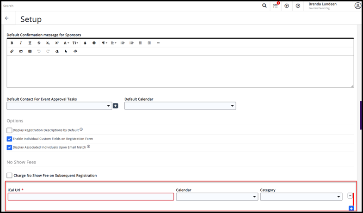Open the font size dropdown in toolbar
Screen dimensions: 363x213
point(74,43)
